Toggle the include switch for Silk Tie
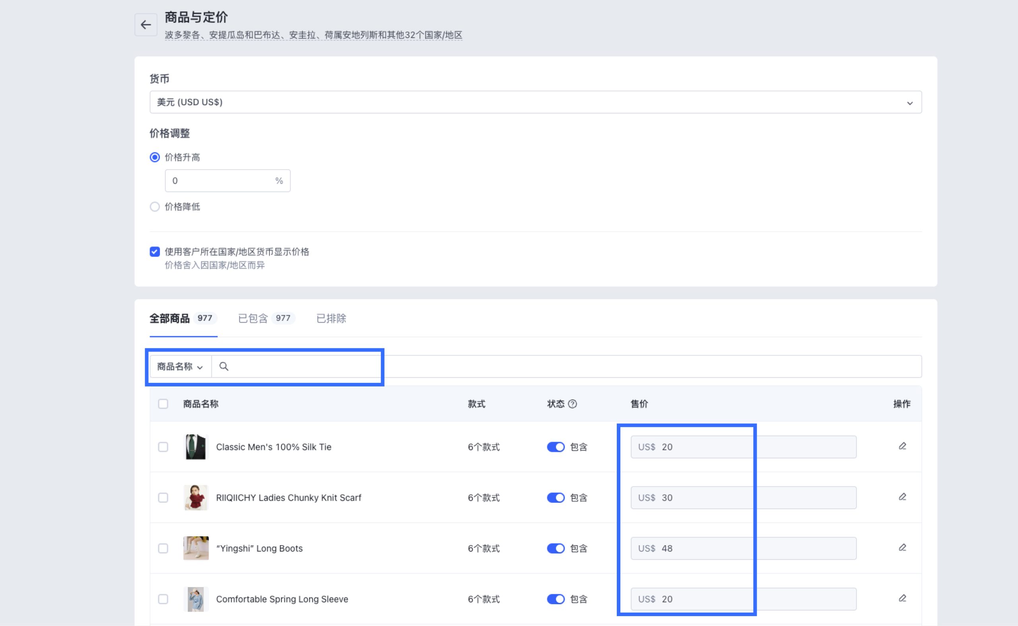This screenshot has height=626, width=1018. [x=556, y=447]
